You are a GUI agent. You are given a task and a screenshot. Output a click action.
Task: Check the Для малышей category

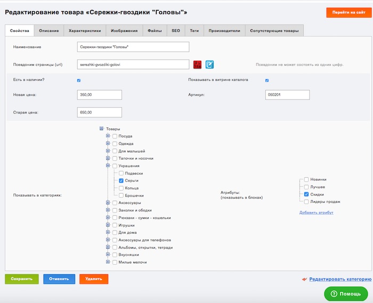115,151
